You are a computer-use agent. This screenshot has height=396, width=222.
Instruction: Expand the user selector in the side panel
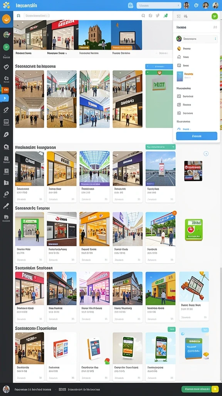click(197, 39)
